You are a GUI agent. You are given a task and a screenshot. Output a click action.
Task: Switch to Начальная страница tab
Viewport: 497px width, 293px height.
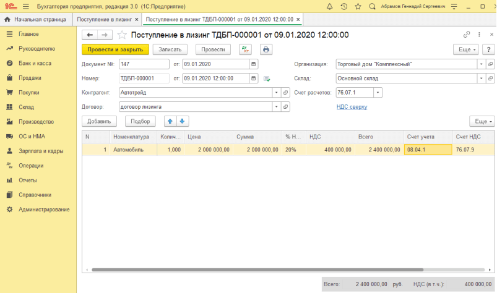[x=36, y=20]
